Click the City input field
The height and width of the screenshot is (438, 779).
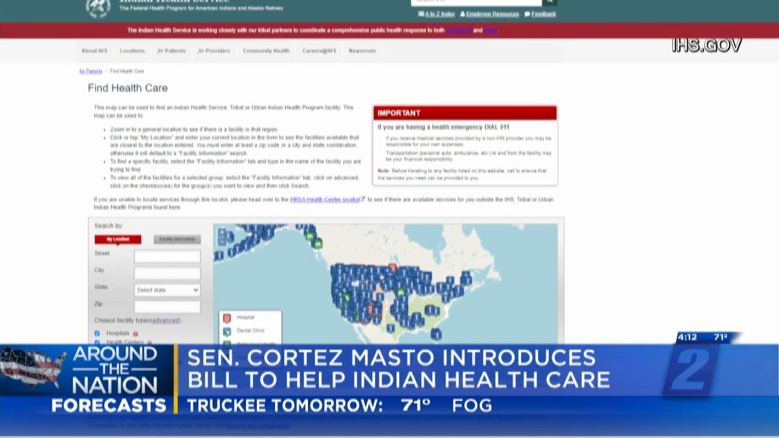167,273
